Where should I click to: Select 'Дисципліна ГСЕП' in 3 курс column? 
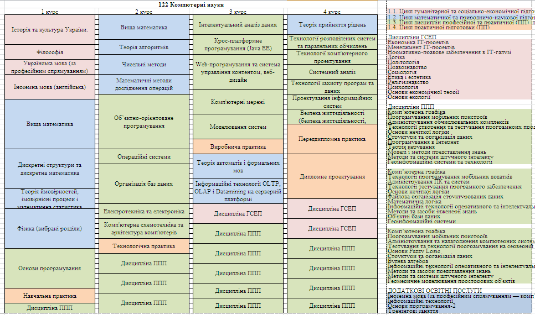coord(238,213)
